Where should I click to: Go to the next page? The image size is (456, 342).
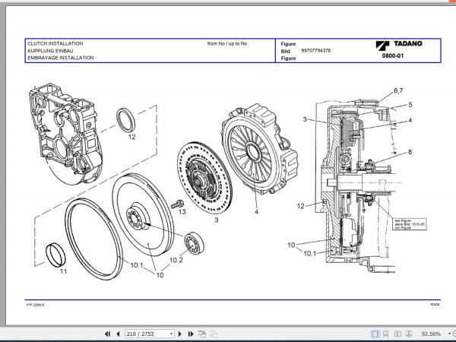click(179, 334)
